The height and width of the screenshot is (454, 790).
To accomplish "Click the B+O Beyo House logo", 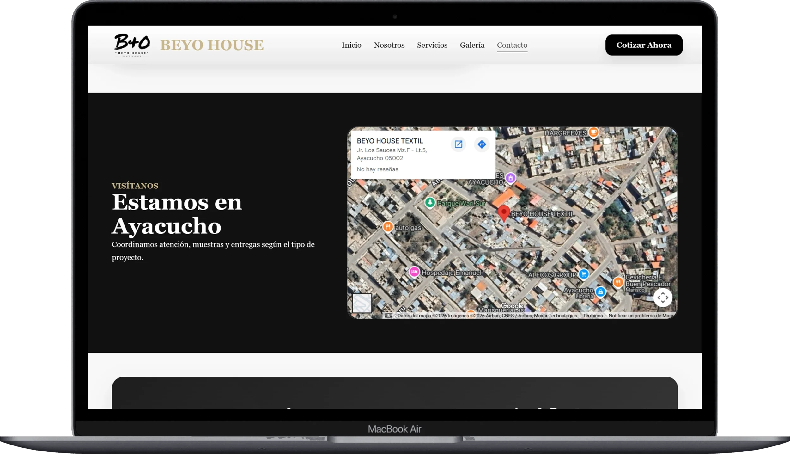I will coord(132,45).
